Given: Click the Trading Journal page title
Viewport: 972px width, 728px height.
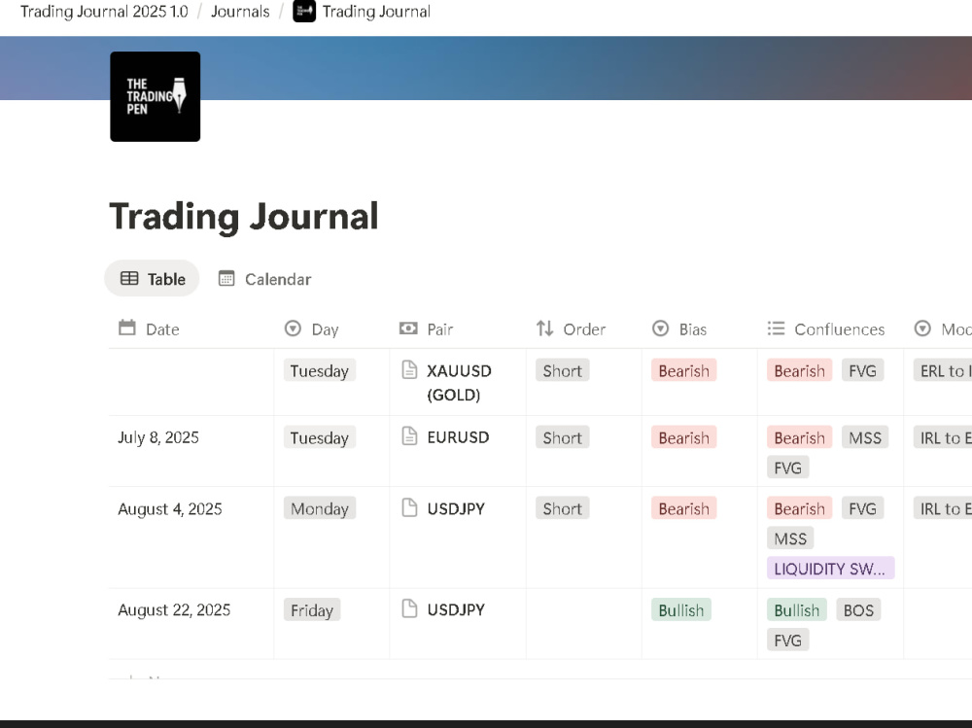Looking at the screenshot, I should click(244, 217).
